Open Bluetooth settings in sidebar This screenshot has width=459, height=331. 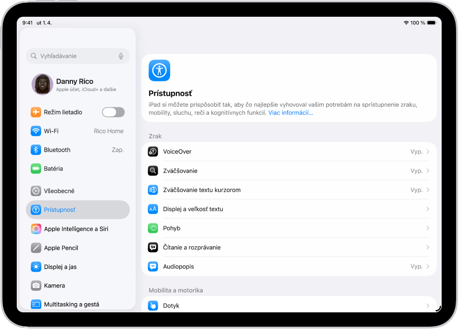point(77,150)
